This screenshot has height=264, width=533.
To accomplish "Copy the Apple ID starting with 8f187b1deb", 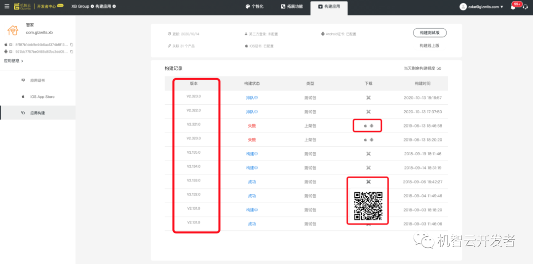I will pos(72,44).
